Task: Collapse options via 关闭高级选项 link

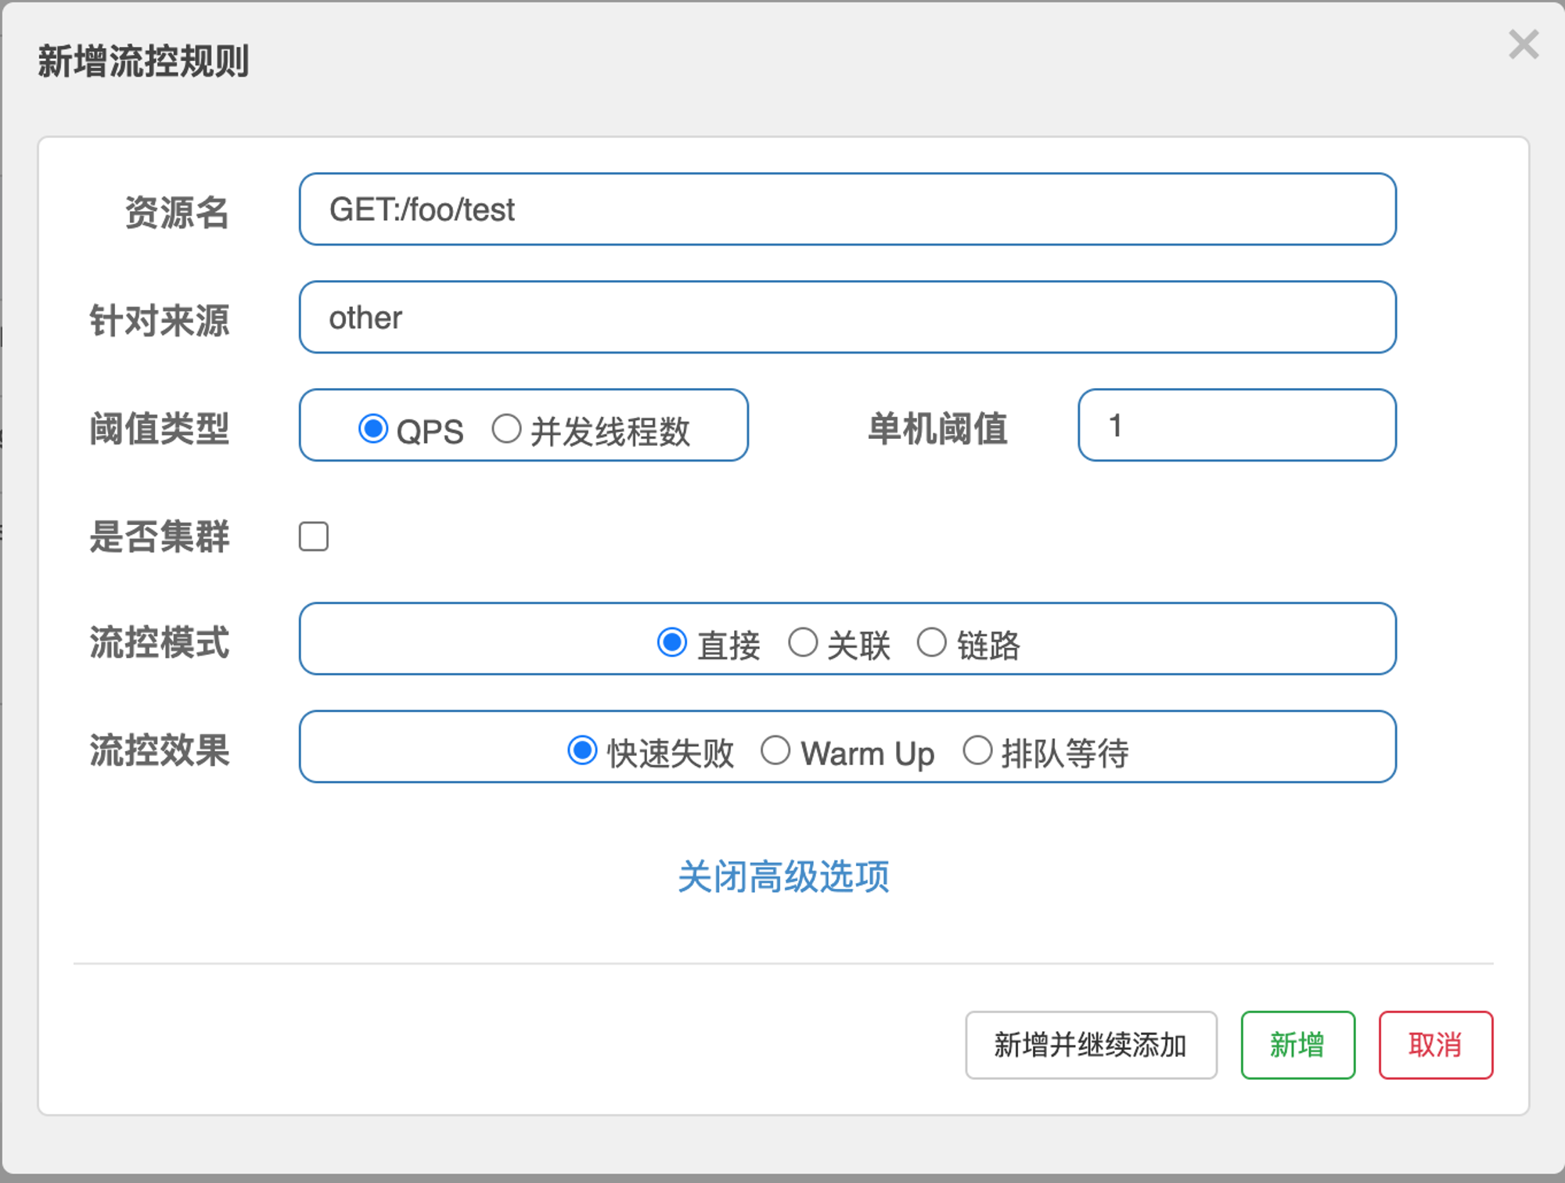Action: 783,876
